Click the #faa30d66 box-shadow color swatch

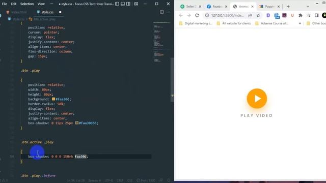point(77,123)
